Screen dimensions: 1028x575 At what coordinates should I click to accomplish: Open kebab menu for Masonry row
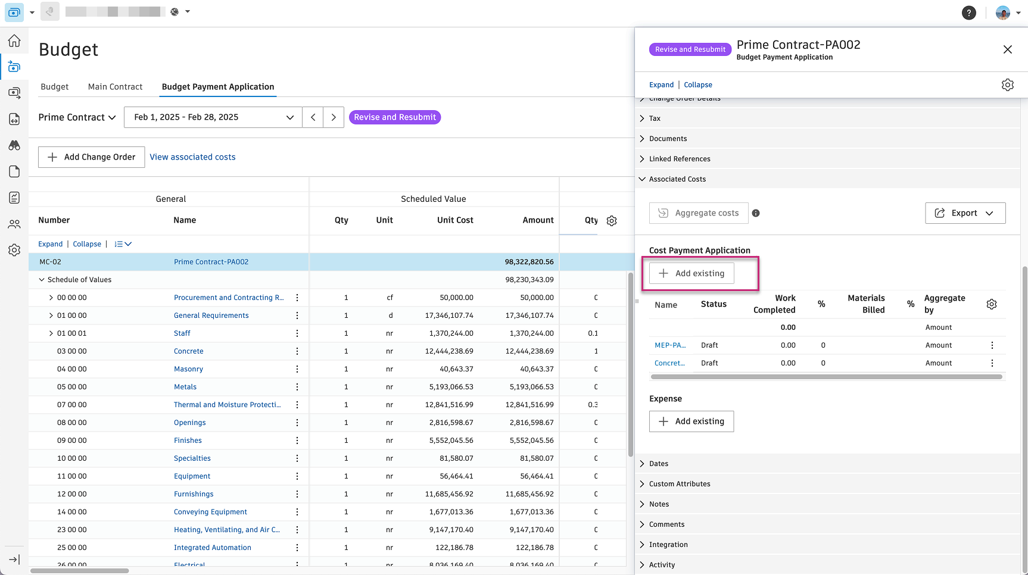(x=297, y=369)
